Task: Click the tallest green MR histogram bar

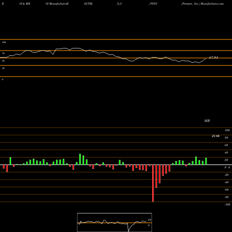Action: (80, 159)
